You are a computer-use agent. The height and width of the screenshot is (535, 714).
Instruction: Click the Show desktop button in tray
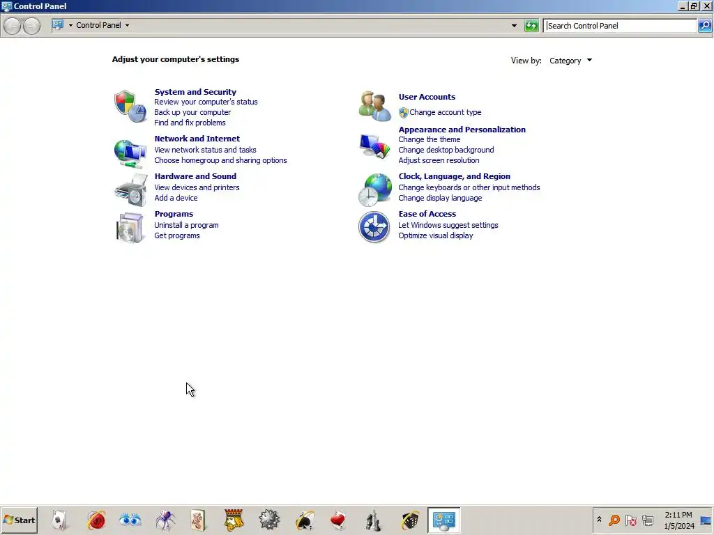coord(706,520)
